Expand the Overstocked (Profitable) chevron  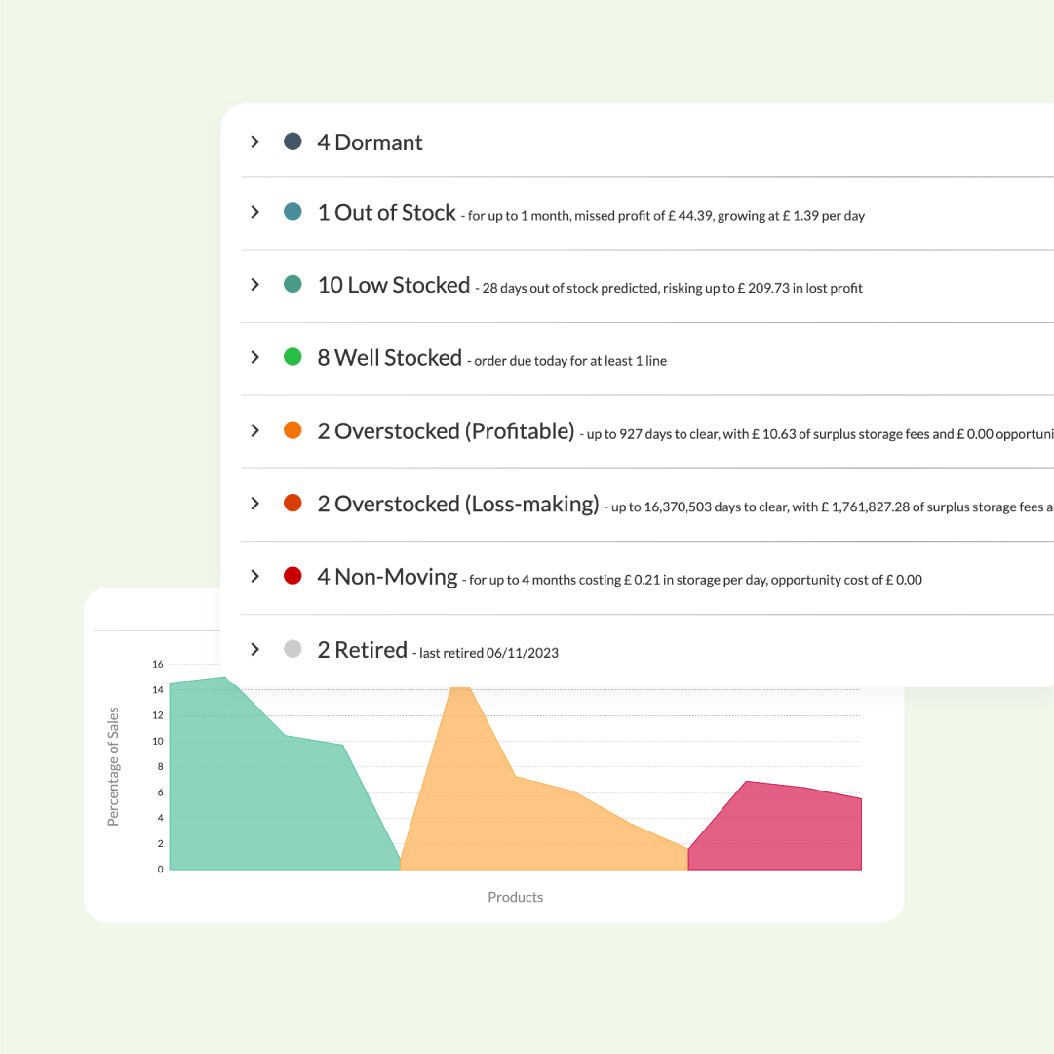click(254, 430)
